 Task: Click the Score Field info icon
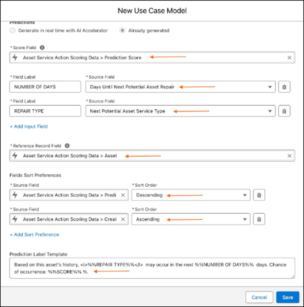[42, 47]
